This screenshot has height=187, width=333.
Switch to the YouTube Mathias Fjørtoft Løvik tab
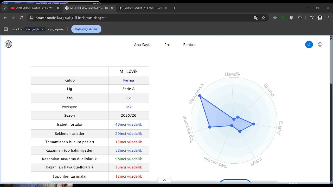point(35,8)
